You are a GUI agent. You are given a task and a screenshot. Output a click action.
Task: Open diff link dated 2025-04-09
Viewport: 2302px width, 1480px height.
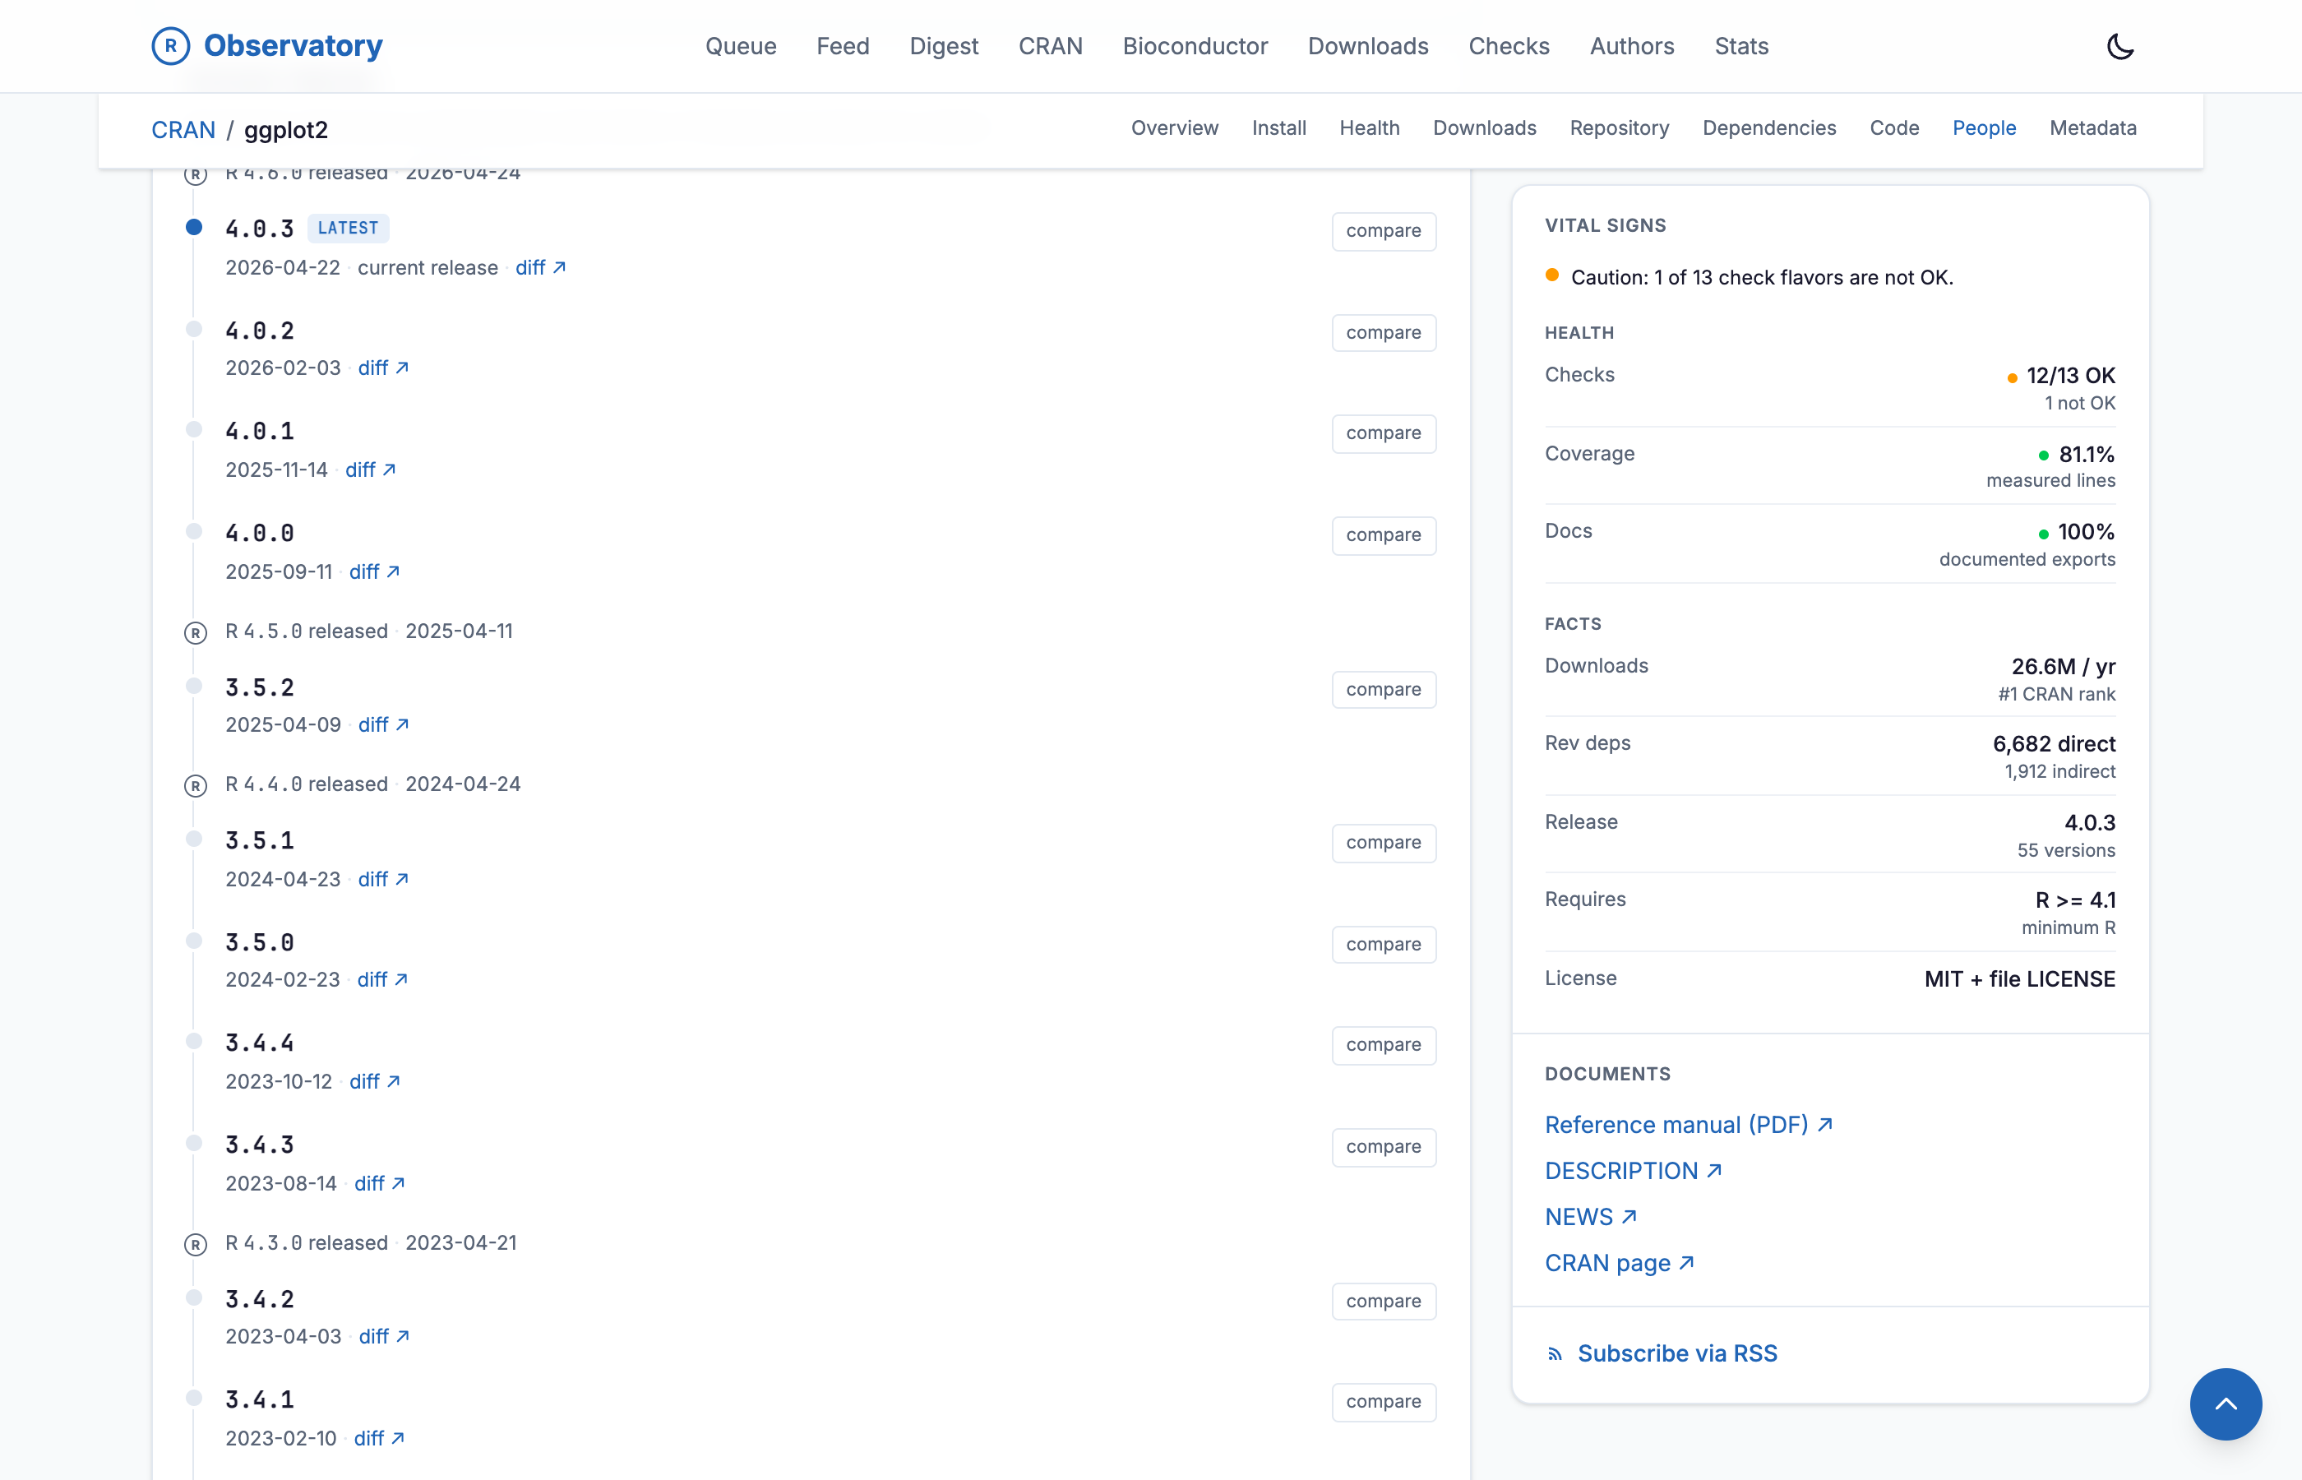[382, 724]
